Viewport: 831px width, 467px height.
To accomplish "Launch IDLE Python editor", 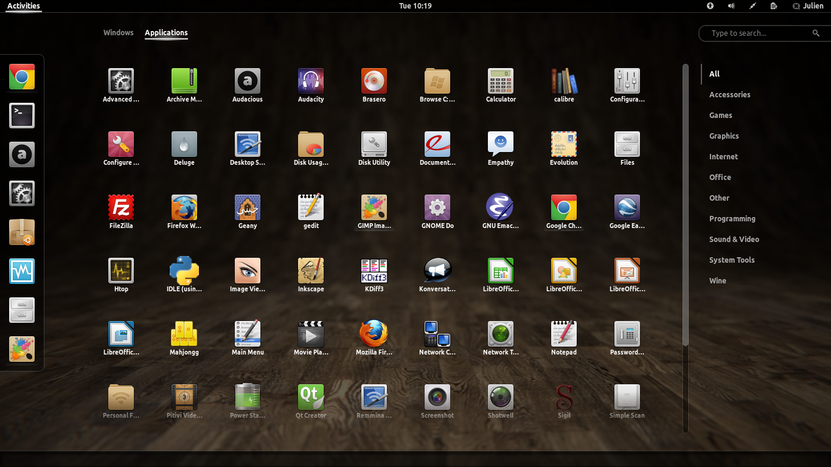I will point(184,275).
